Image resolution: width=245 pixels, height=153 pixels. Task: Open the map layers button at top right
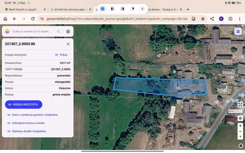click(238, 31)
